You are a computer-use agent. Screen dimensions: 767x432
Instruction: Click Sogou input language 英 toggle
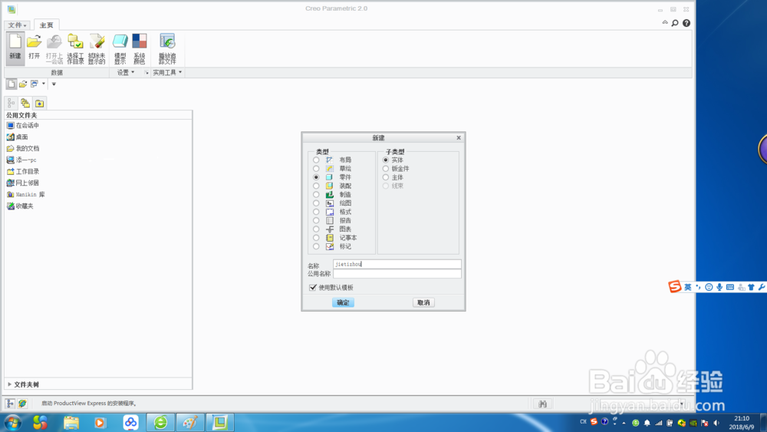[688, 287]
